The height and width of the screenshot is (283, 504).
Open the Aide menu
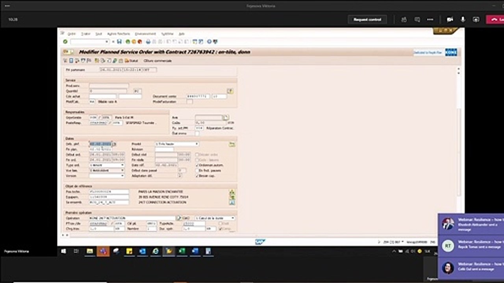click(182, 34)
